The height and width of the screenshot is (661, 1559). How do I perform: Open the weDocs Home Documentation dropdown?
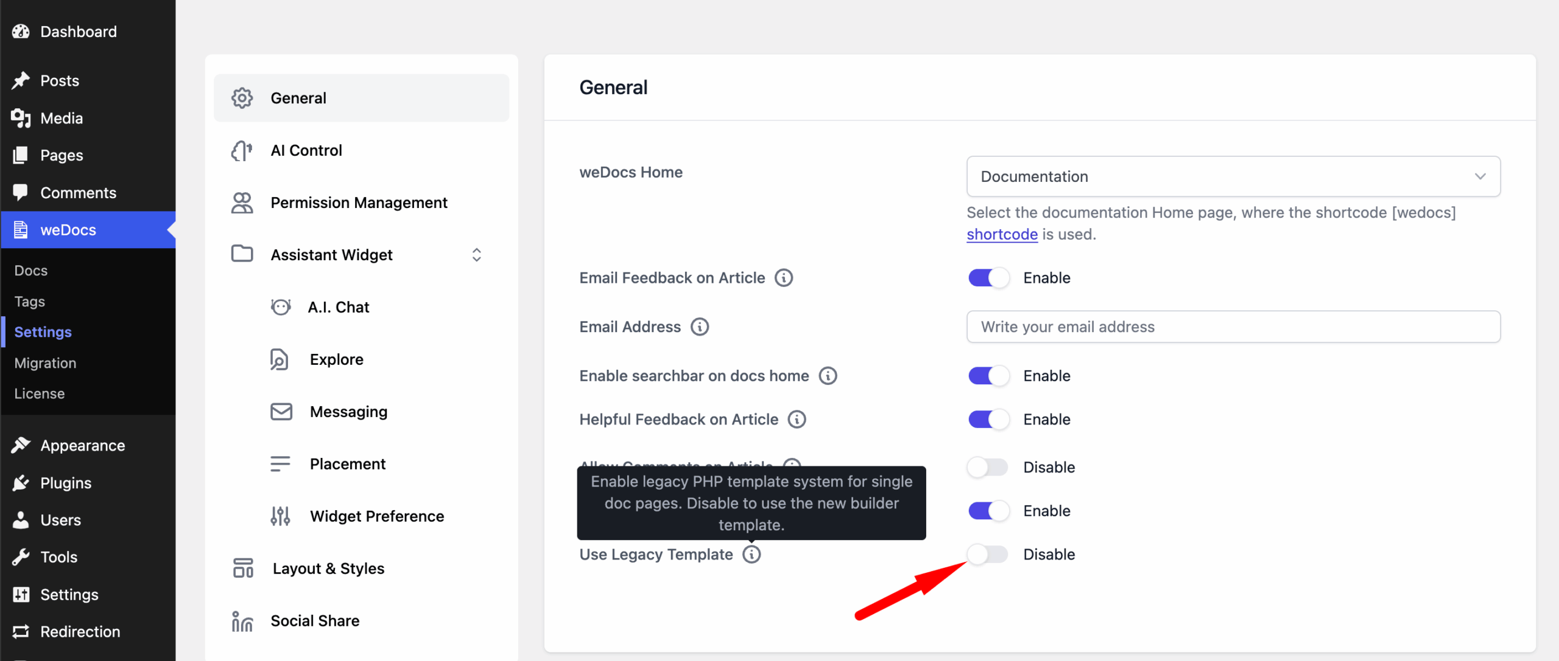[1233, 176]
